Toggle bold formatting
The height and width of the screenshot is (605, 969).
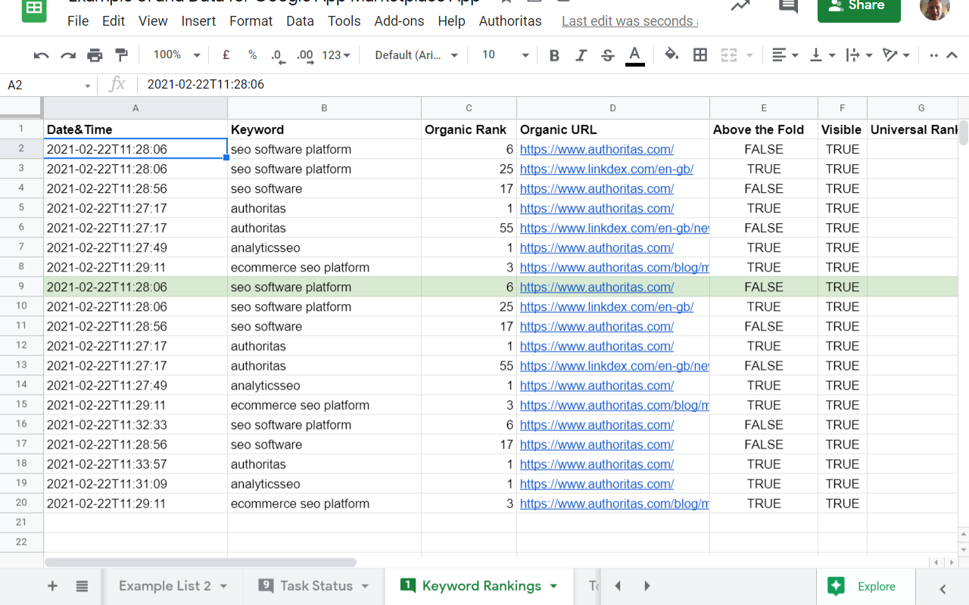pyautogui.click(x=553, y=54)
